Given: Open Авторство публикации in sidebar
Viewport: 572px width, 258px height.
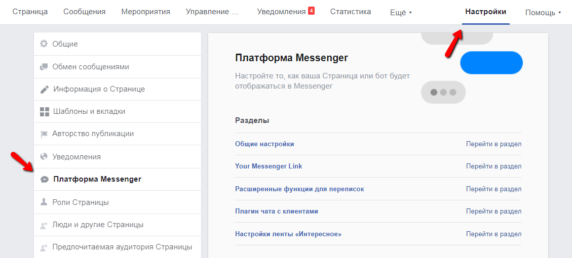Looking at the screenshot, I should point(118,134).
